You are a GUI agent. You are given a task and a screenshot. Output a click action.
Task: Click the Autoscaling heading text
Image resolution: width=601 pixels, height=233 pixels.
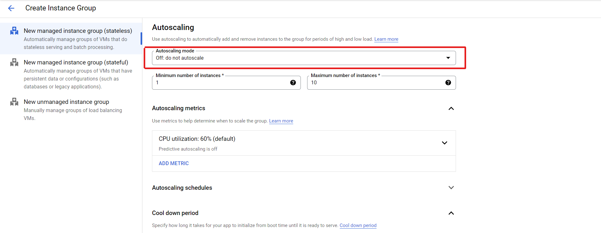(173, 27)
